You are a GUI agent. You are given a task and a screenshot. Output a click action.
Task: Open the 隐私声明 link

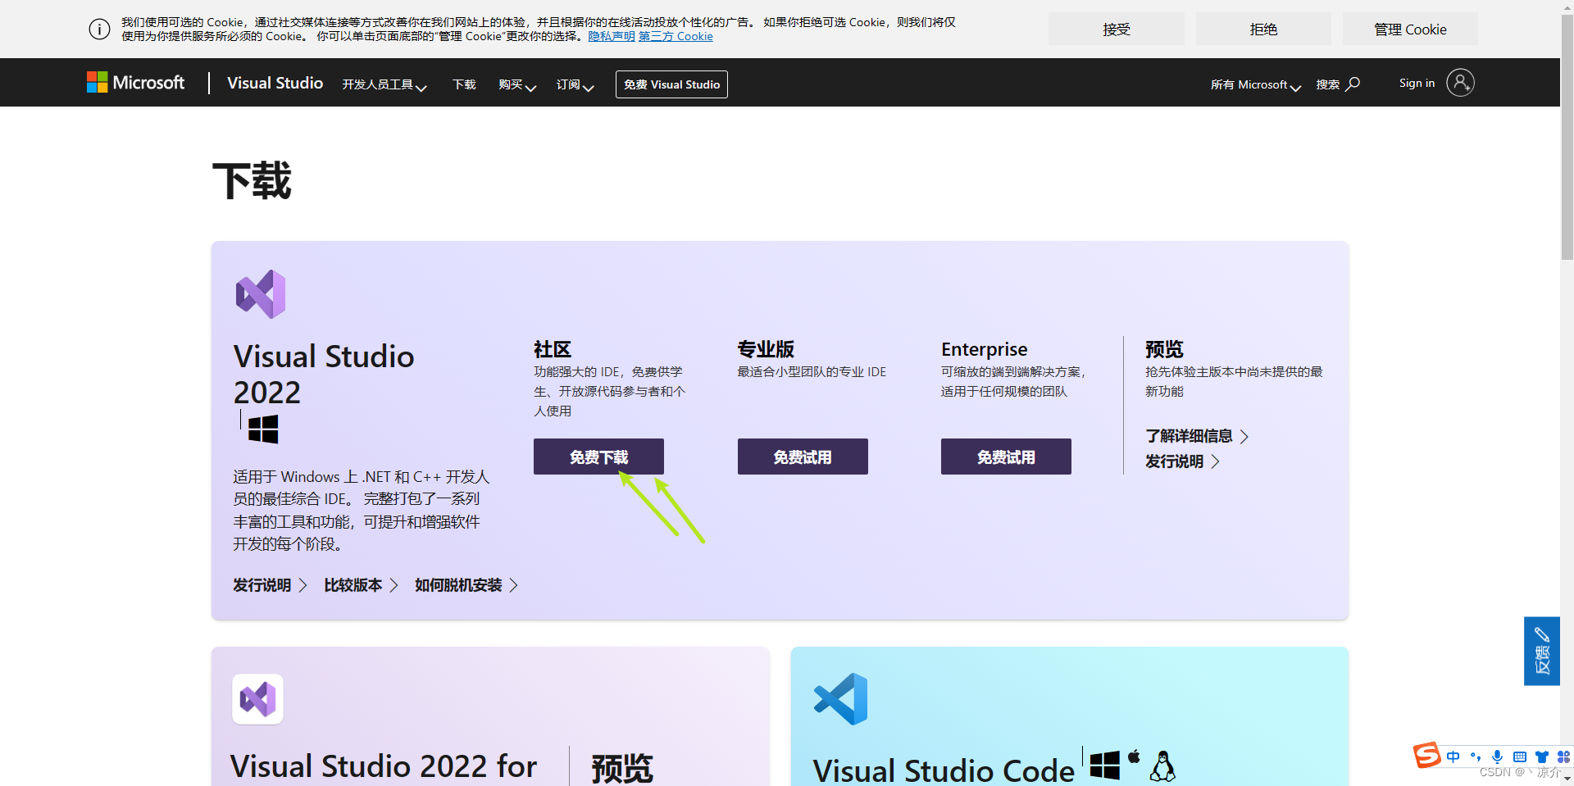(612, 36)
